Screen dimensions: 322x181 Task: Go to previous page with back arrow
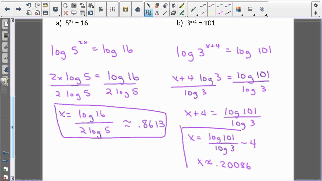(7, 9)
